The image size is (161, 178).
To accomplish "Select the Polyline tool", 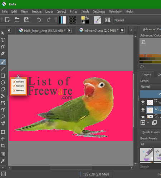I will [x=3, y=96].
